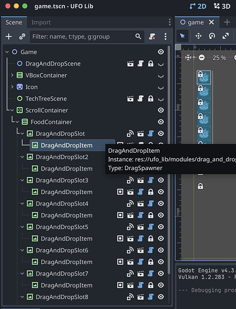Switch to the Import tab
Screen dimensions: 236x309
point(41,22)
